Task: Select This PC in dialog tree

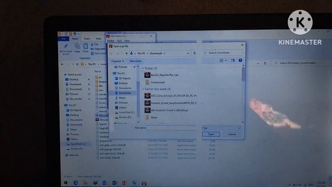Action: point(119,73)
